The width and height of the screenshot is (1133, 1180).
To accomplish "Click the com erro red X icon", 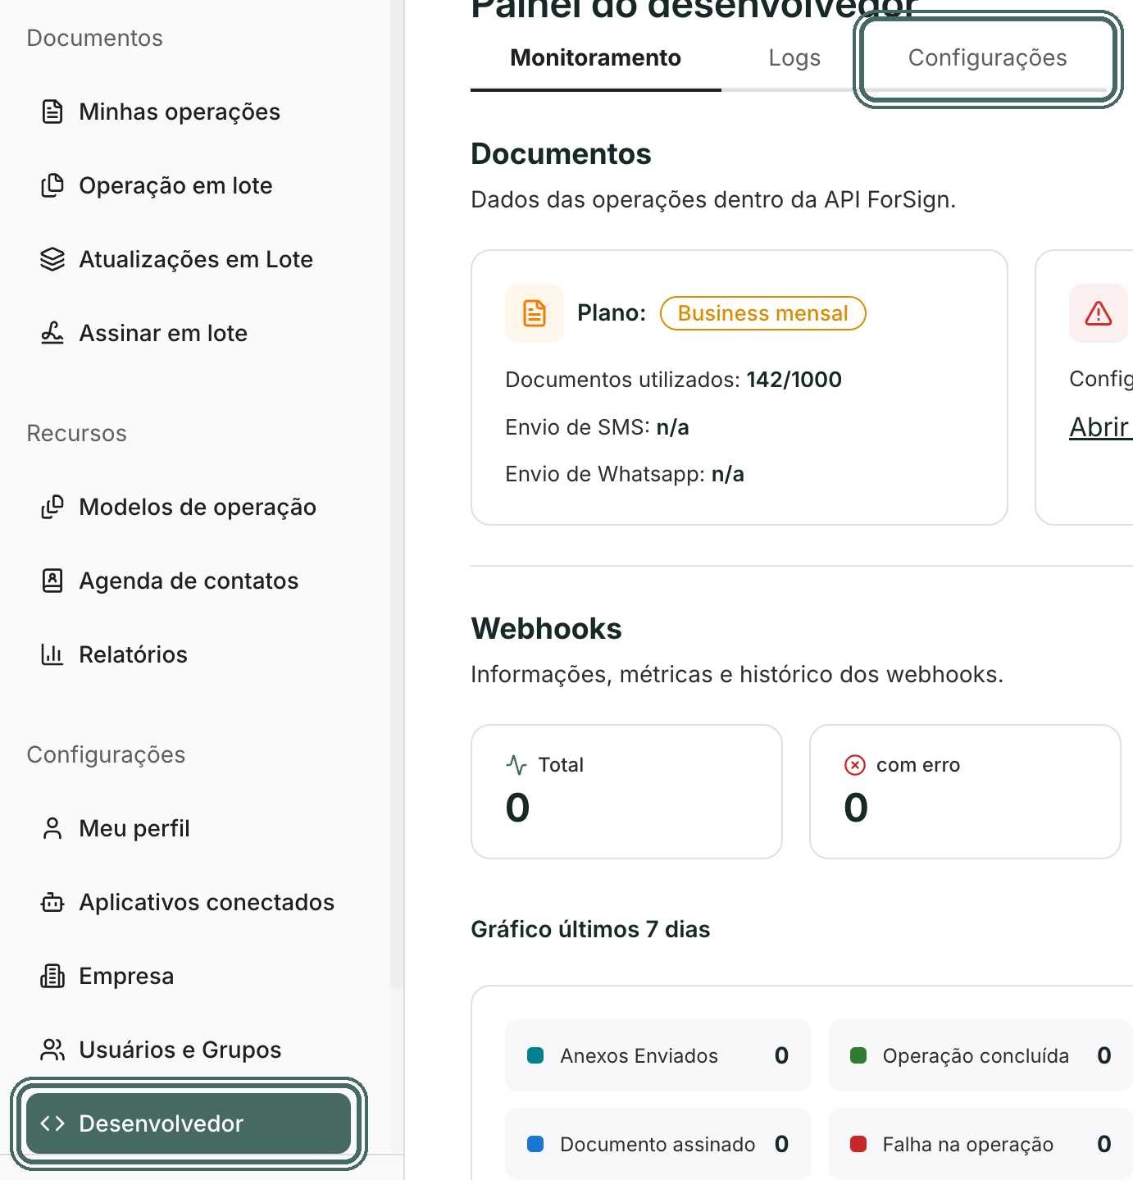I will click(x=855, y=765).
